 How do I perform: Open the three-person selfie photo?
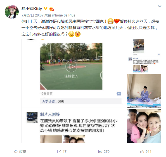click(x=144, y=126)
